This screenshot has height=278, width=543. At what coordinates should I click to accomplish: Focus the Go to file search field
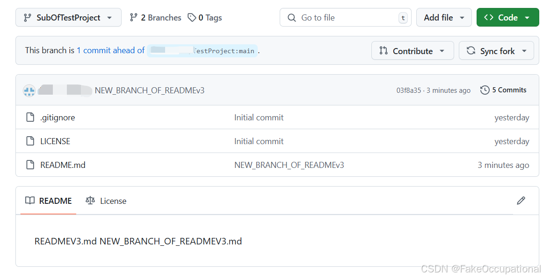pyautogui.click(x=345, y=17)
